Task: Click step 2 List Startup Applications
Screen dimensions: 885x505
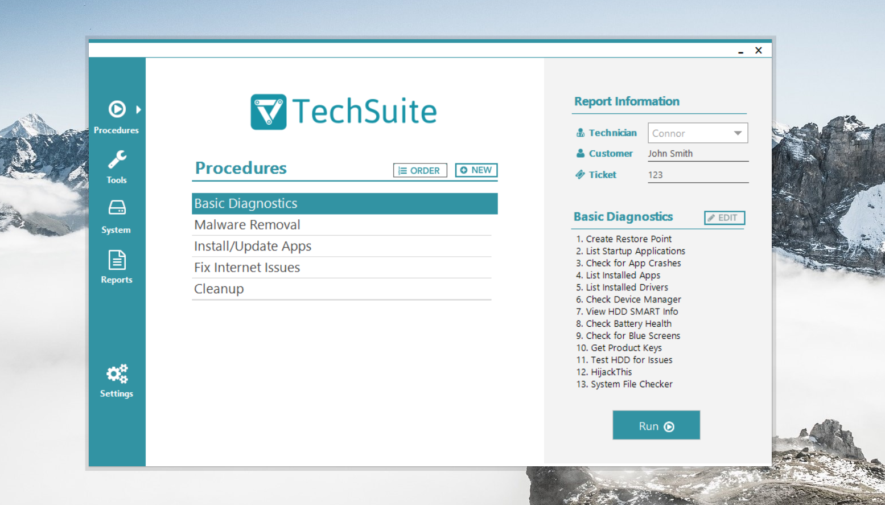Action: coord(631,251)
